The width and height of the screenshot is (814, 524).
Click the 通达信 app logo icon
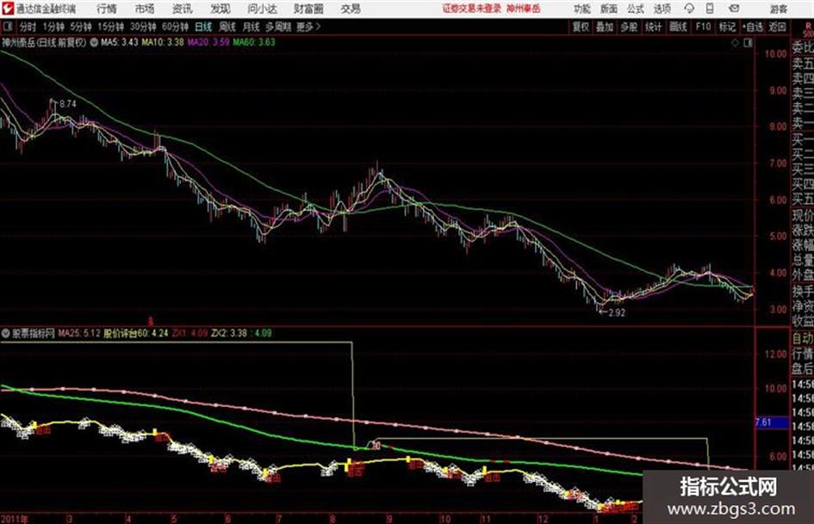[x=8, y=9]
